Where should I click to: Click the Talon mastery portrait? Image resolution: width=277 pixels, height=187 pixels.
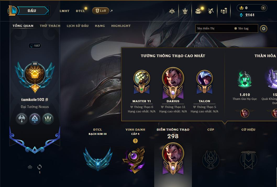(x=204, y=81)
